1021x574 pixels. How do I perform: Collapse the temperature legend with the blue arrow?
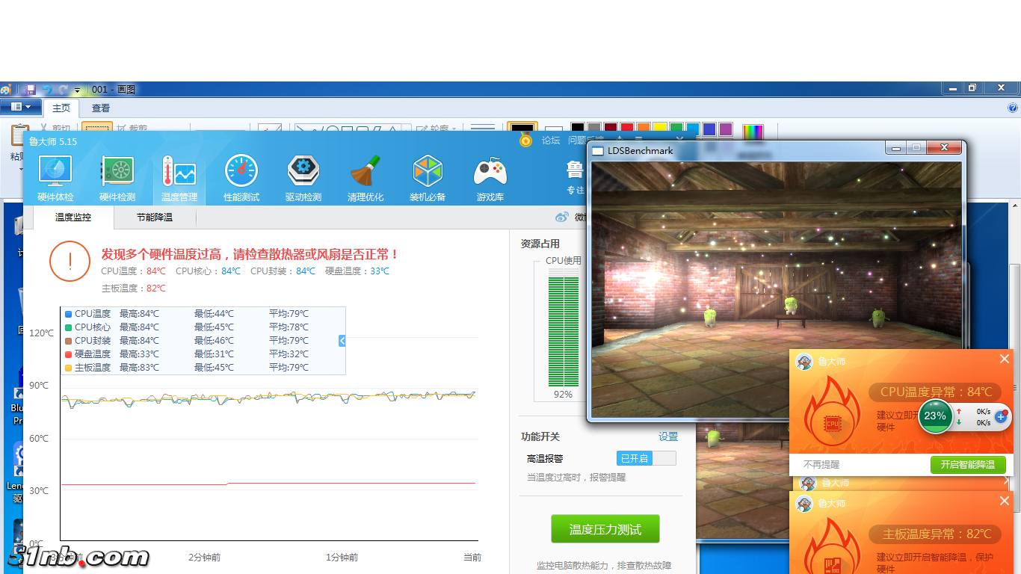[342, 341]
